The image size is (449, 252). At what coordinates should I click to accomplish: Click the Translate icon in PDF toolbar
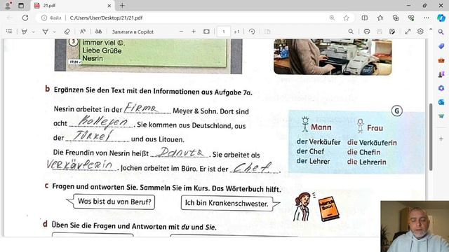tap(98, 31)
